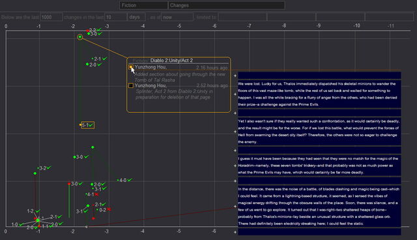Click the green checkmark beside 4-0
This screenshot has width=417, height=240.
(x=130, y=180)
